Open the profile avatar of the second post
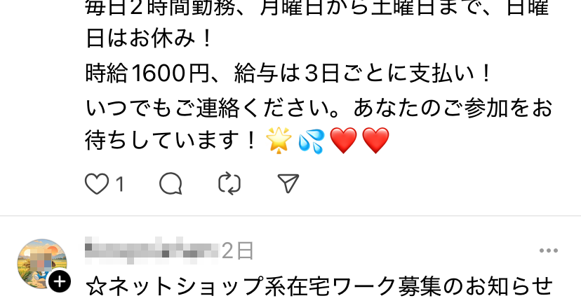This screenshot has height=303, width=581. pos(42,263)
